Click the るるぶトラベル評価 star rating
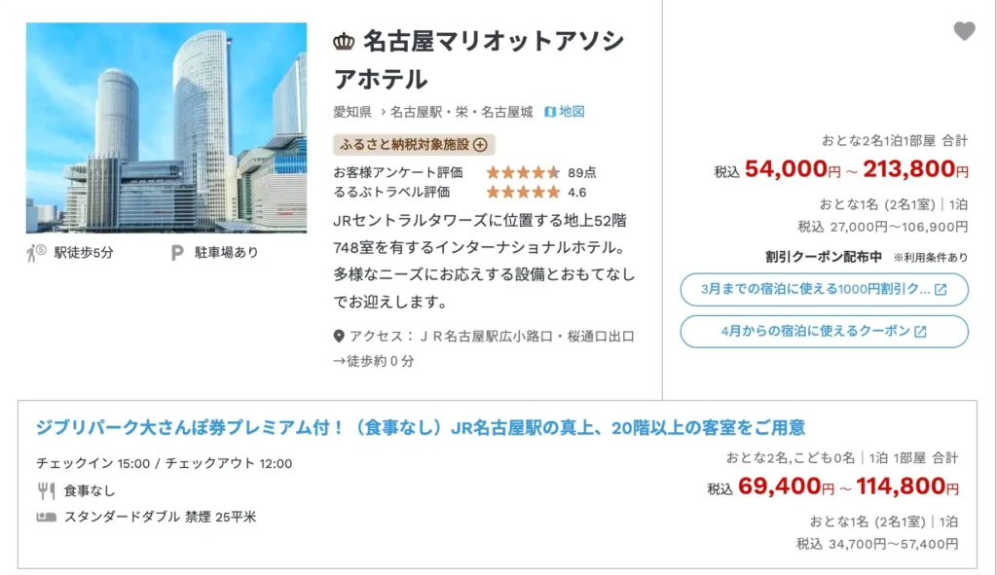This screenshot has height=575, width=997. coord(523,192)
